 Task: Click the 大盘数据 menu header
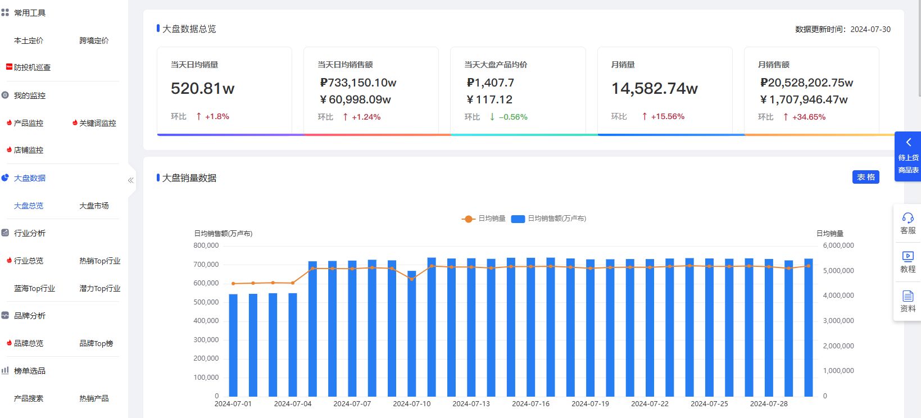pyautogui.click(x=30, y=178)
